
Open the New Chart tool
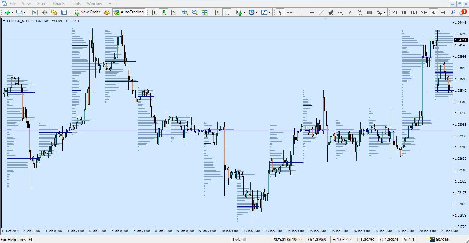click(7, 12)
